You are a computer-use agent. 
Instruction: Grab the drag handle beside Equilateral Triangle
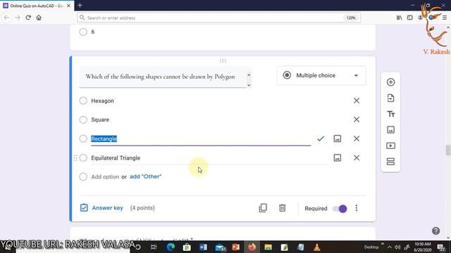click(x=75, y=157)
